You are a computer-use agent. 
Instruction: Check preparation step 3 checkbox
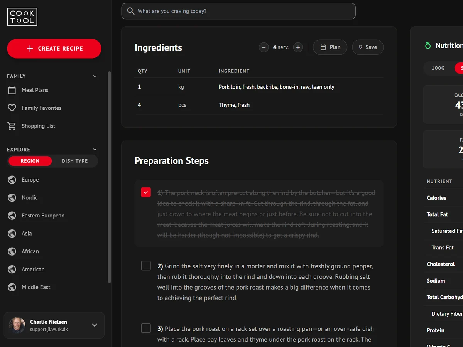(x=146, y=328)
